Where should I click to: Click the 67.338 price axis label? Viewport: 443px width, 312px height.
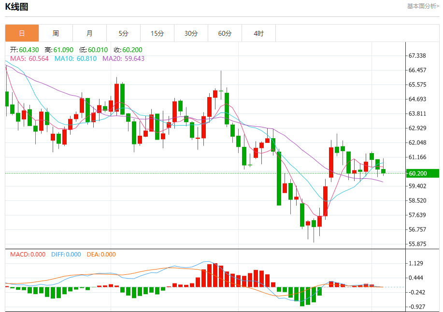pos(417,56)
